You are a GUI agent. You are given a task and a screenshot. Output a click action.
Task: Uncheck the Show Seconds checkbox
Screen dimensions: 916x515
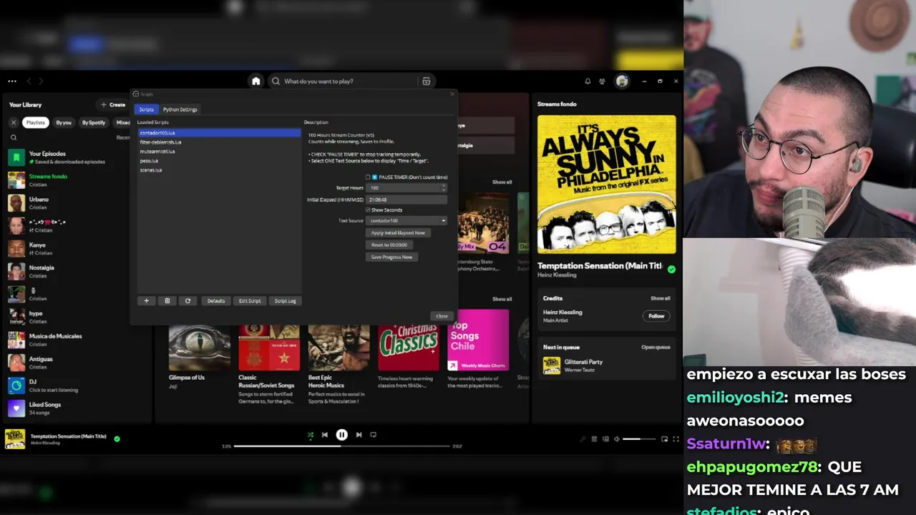click(368, 210)
